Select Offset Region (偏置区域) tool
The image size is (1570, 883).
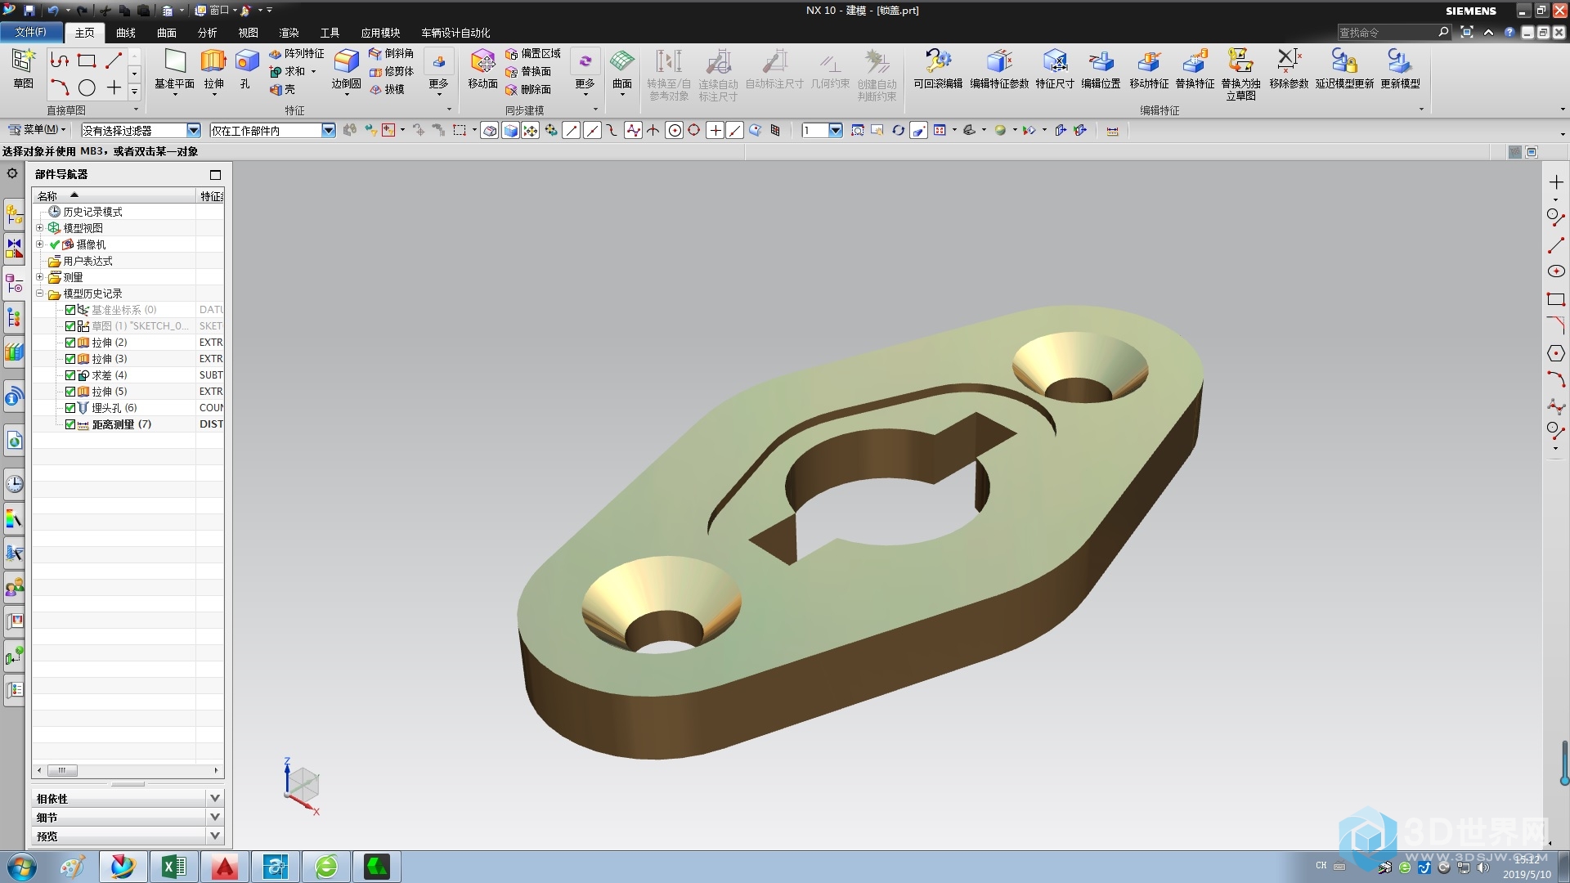(x=532, y=53)
